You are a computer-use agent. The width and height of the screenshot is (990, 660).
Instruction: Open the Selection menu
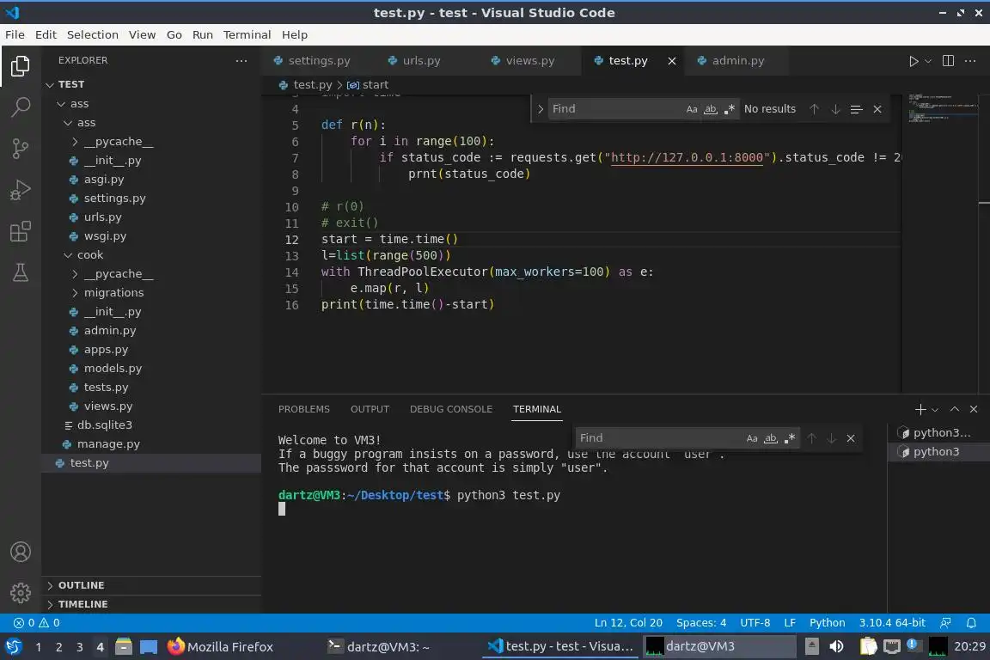pyautogui.click(x=93, y=34)
